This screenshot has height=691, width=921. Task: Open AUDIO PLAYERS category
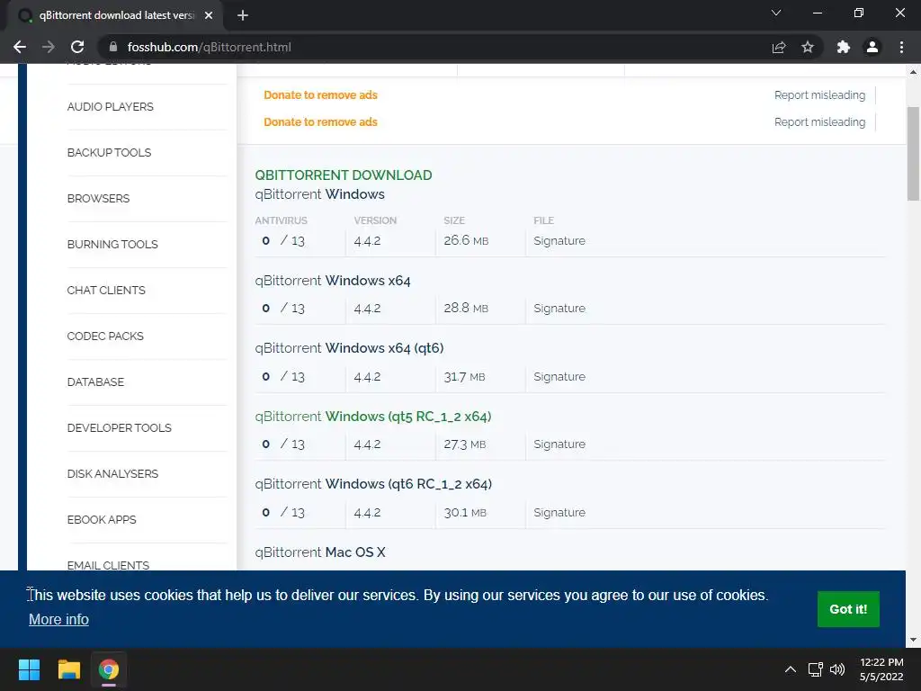(x=110, y=107)
